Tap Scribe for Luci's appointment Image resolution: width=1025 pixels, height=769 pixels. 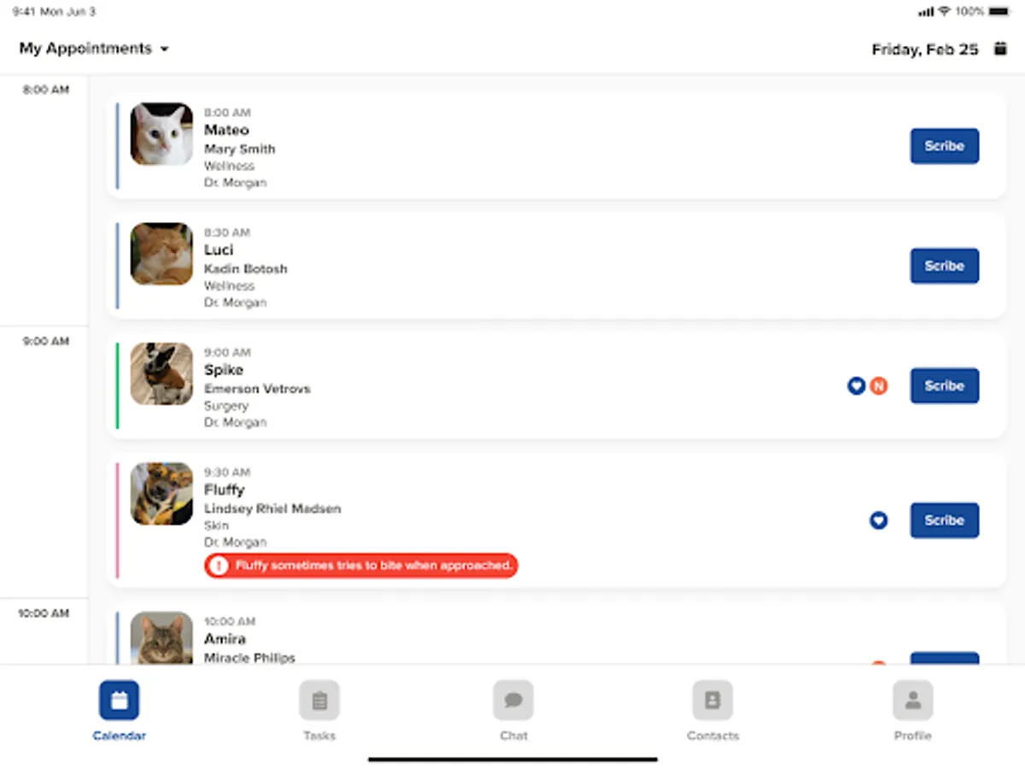click(945, 266)
